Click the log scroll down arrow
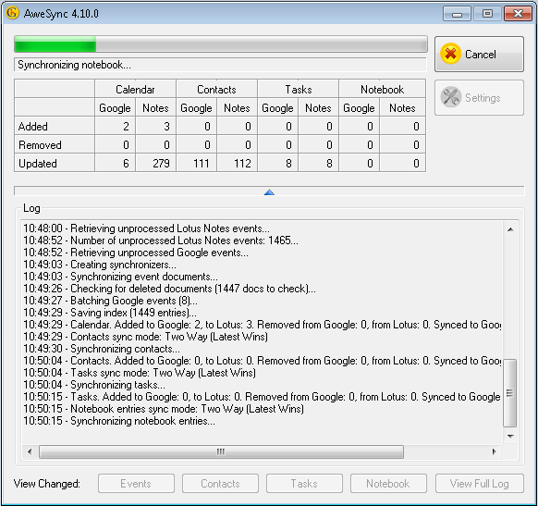This screenshot has width=538, height=506. coord(510,436)
